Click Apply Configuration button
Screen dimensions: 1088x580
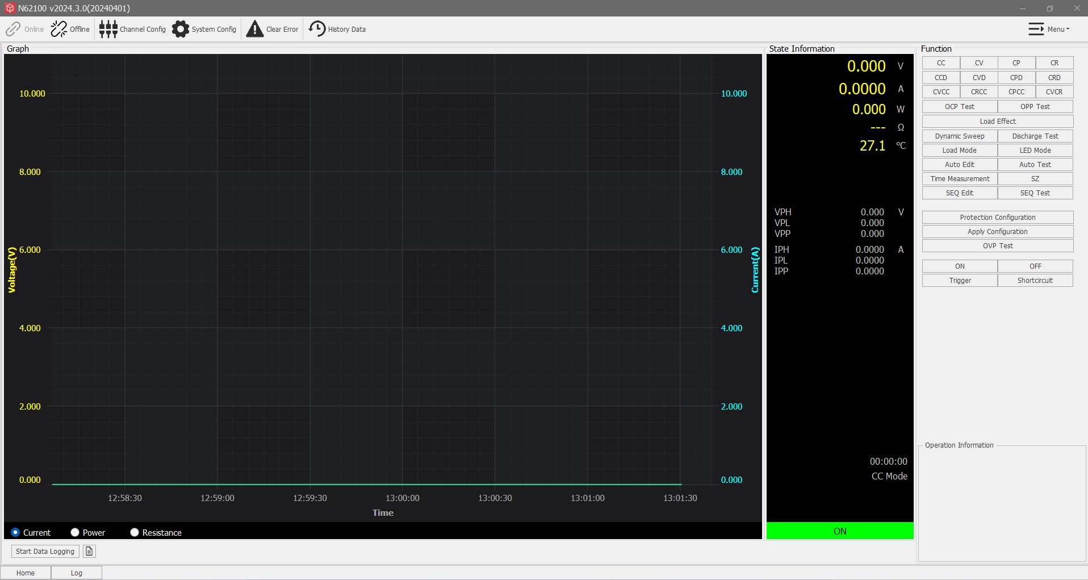click(998, 231)
